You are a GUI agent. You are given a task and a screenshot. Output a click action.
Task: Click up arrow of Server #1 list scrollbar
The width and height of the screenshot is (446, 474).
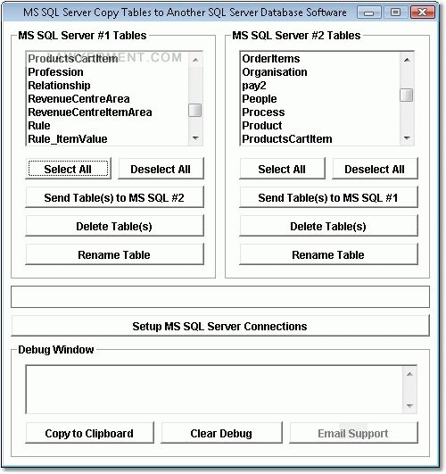click(195, 60)
